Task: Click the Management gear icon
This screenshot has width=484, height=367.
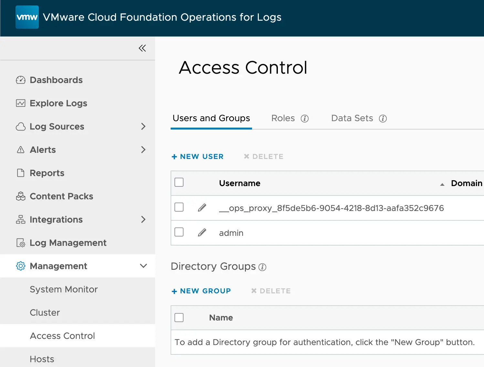Action: coord(20,266)
